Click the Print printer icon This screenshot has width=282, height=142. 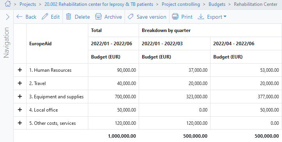point(175,16)
